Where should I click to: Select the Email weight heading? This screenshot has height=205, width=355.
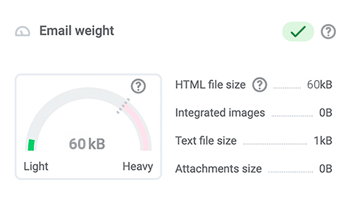coord(77,31)
